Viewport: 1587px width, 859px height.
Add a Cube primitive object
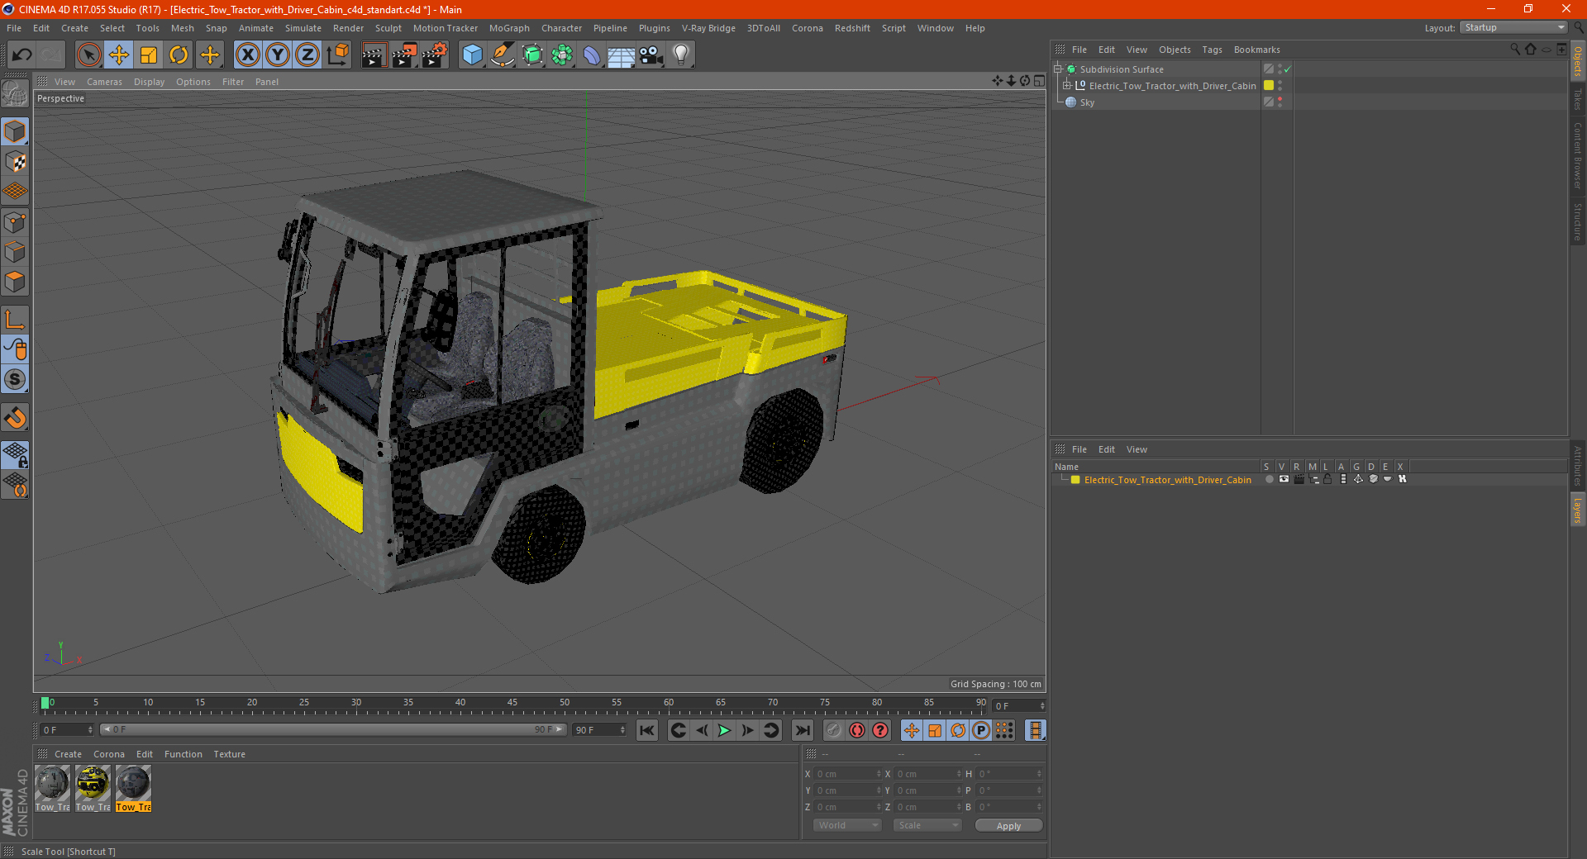[472, 55]
